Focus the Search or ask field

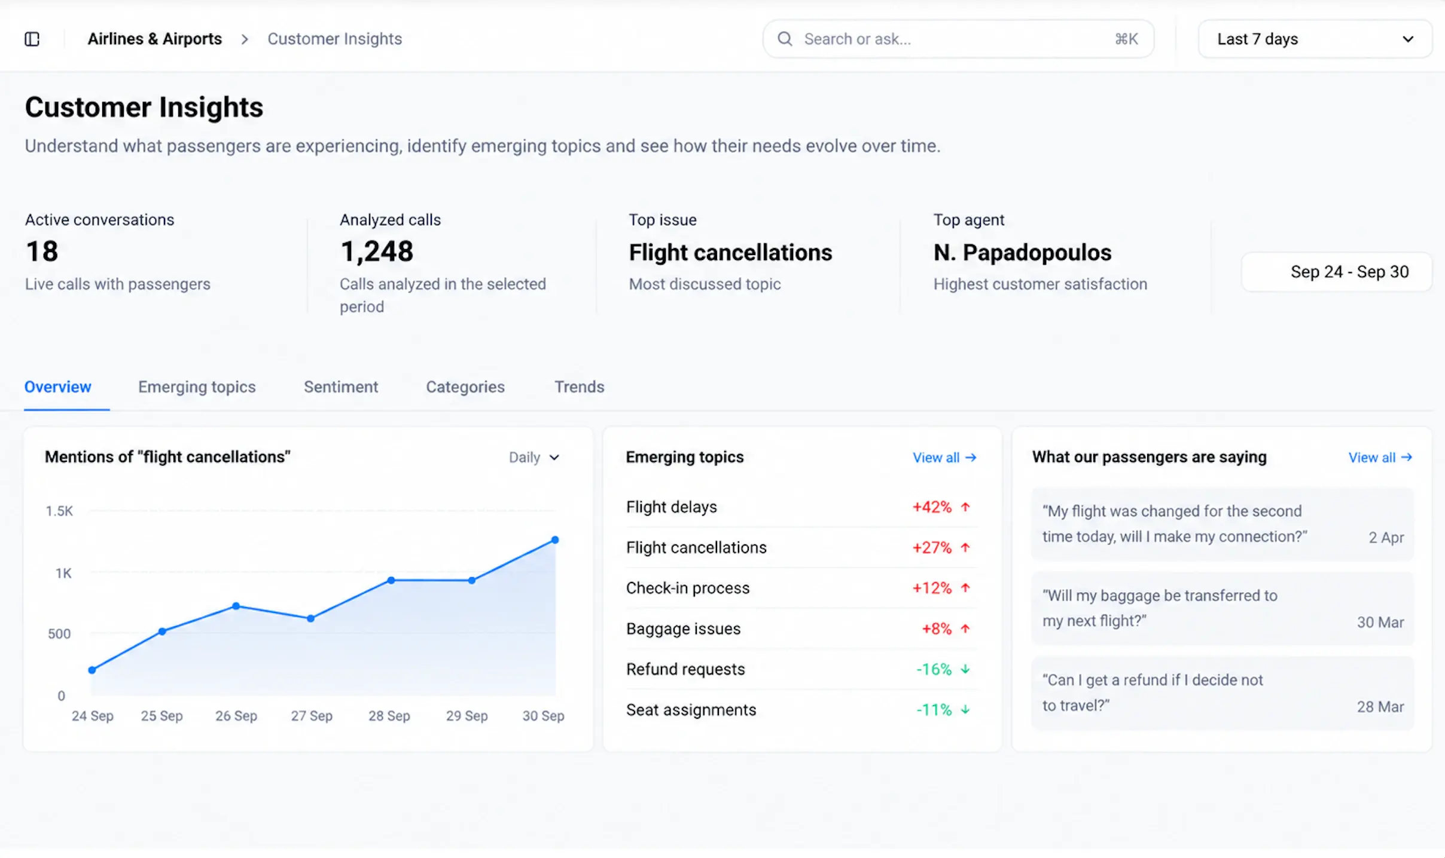(x=958, y=39)
